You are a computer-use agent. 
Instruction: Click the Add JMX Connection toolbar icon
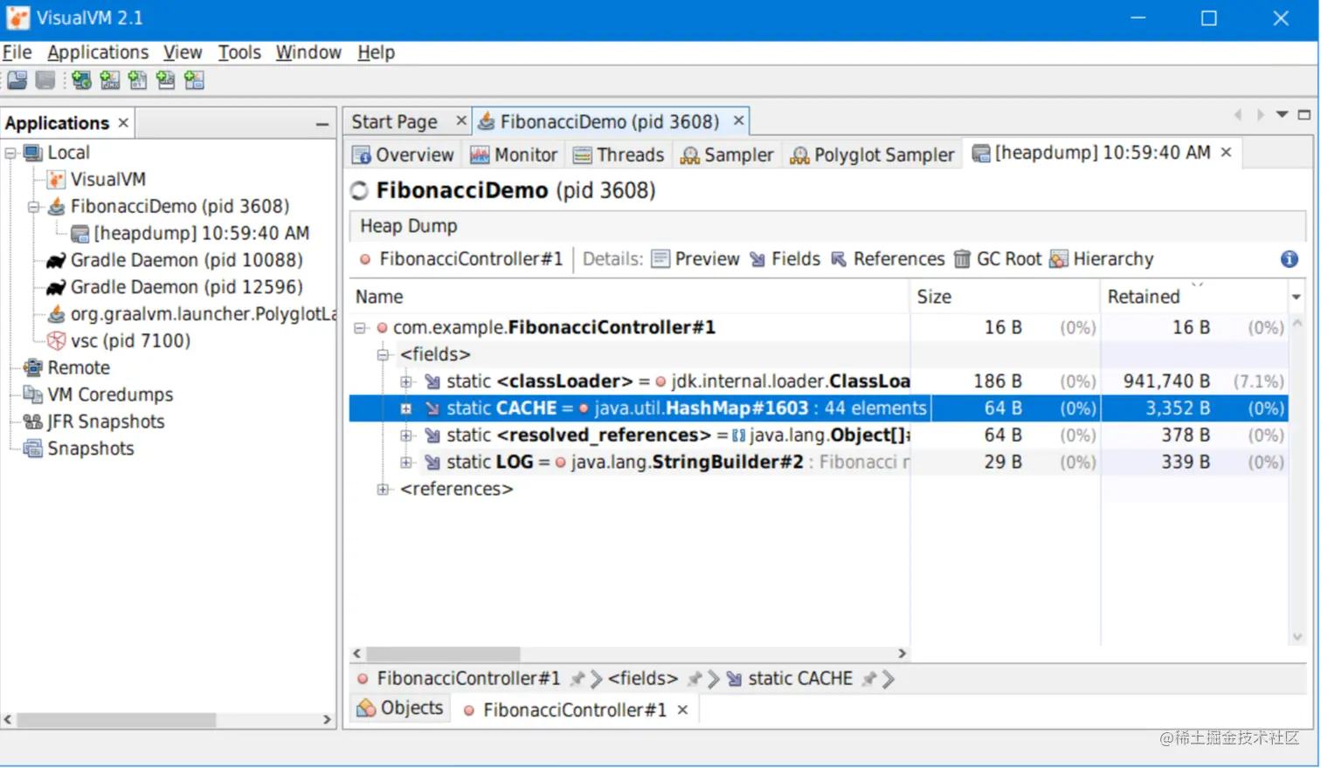[110, 80]
